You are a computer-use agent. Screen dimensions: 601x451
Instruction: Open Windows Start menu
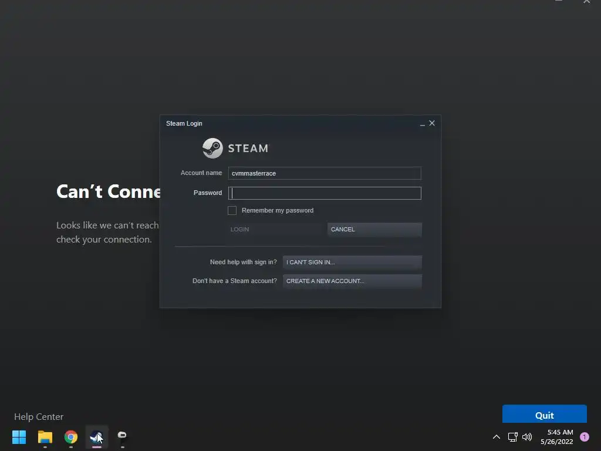(19, 437)
